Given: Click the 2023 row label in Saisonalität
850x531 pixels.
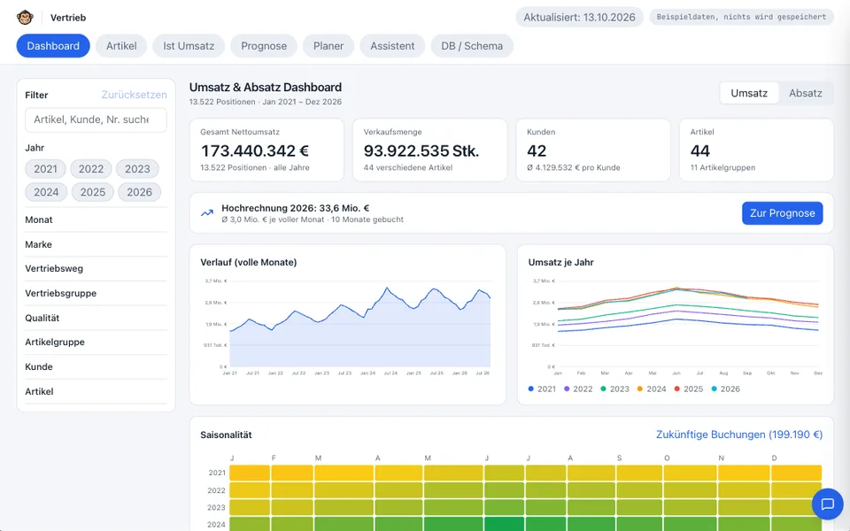Looking at the screenshot, I should tap(216, 508).
